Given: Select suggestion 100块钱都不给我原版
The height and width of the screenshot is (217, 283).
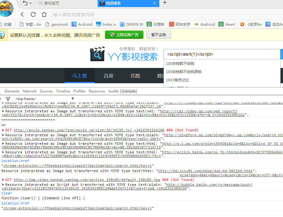Looking at the screenshot, I should tap(222, 72).
